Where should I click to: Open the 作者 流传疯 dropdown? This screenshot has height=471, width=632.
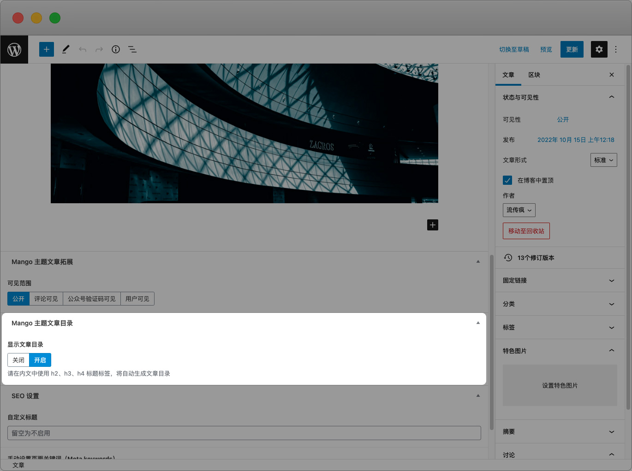(x=519, y=210)
